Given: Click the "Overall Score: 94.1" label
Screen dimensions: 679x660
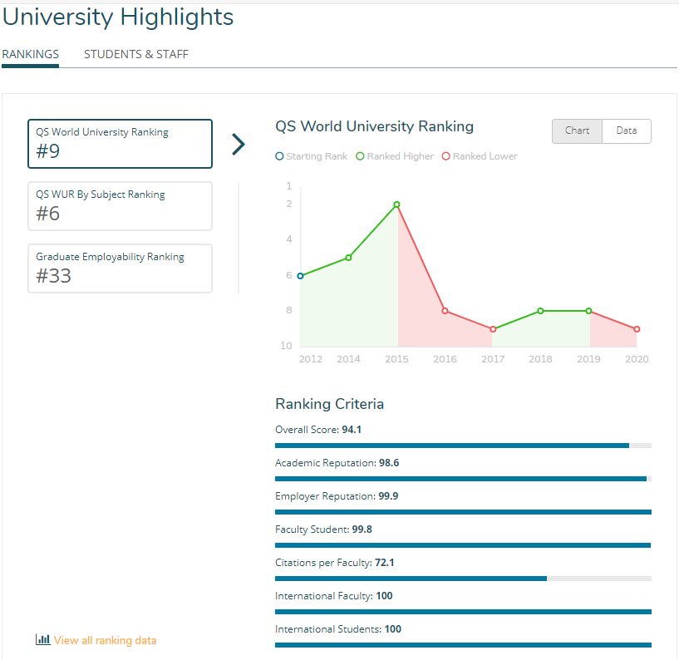Looking at the screenshot, I should pyautogui.click(x=318, y=430).
